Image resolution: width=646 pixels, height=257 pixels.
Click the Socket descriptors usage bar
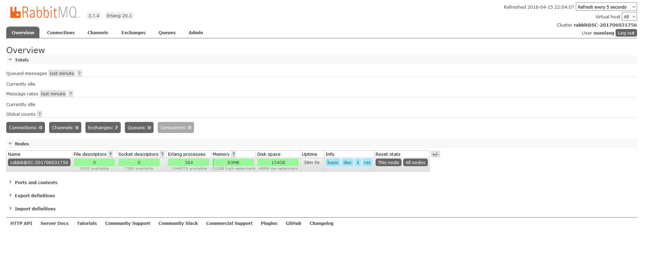[139, 162]
